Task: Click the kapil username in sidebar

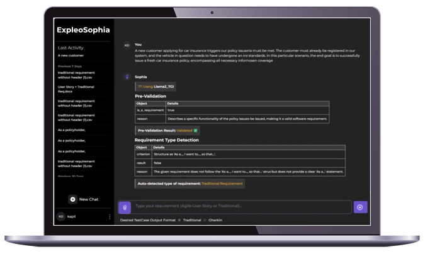Action: click(x=71, y=216)
